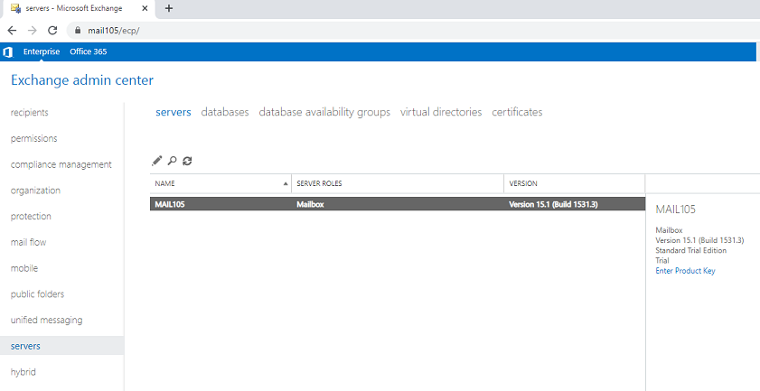The image size is (760, 391).
Task: Open the servers sub-tab
Action: tap(173, 112)
